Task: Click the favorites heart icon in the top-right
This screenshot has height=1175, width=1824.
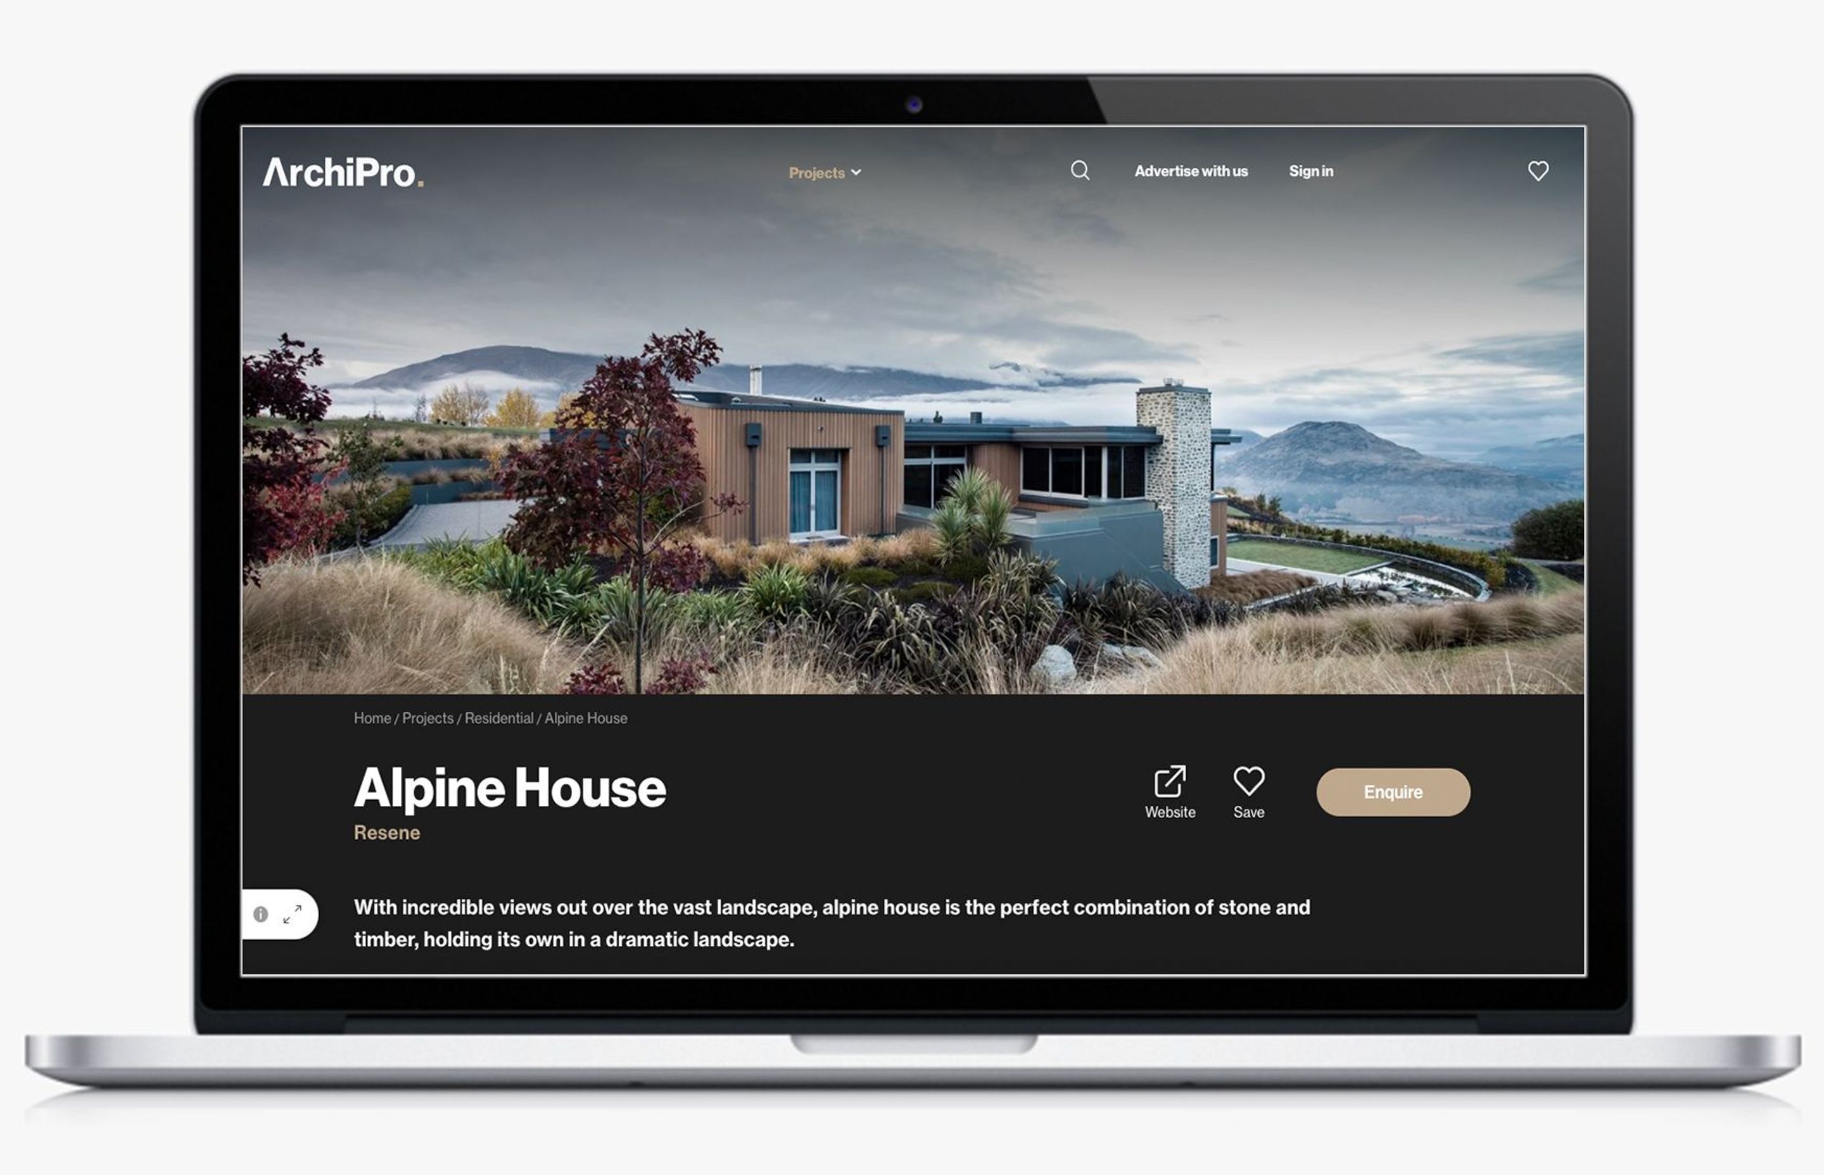Action: [x=1538, y=170]
